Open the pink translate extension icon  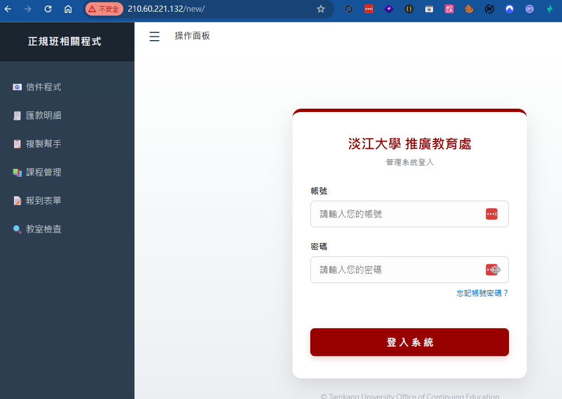449,9
